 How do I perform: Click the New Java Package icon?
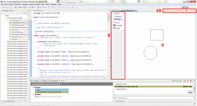[x=30, y=7]
